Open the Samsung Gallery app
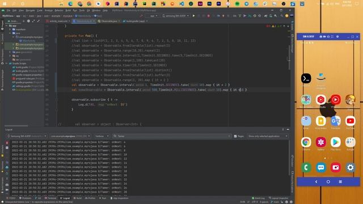Viewport: 363px width, 204px height. tap(321, 142)
